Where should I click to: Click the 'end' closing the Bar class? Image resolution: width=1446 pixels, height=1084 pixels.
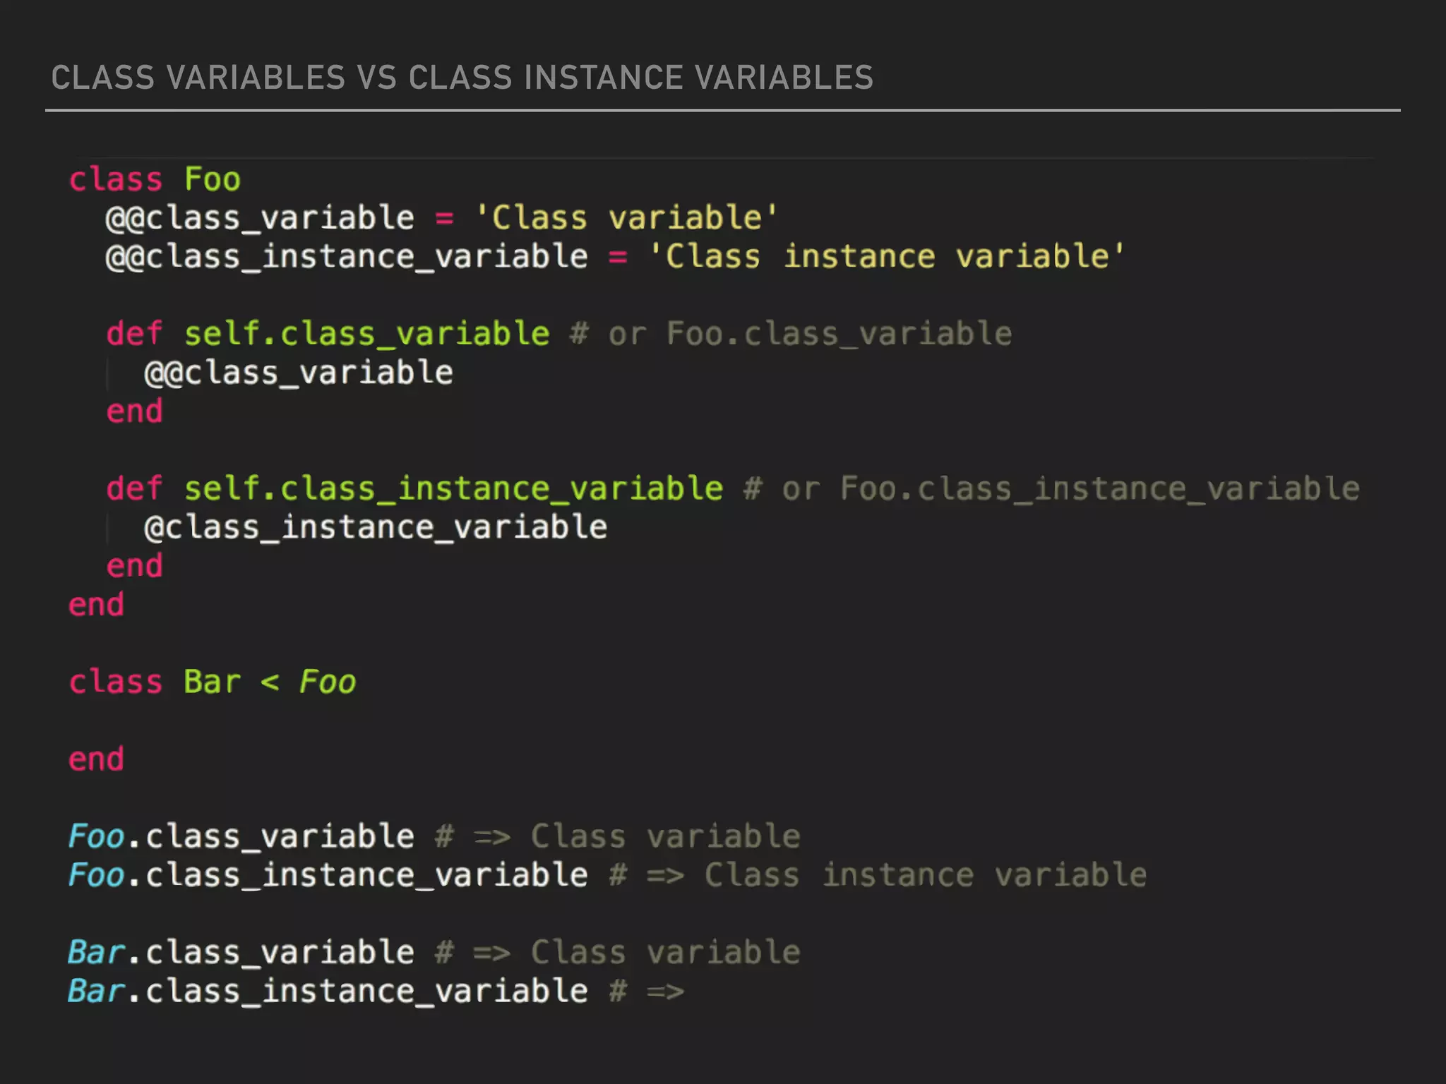[96, 759]
